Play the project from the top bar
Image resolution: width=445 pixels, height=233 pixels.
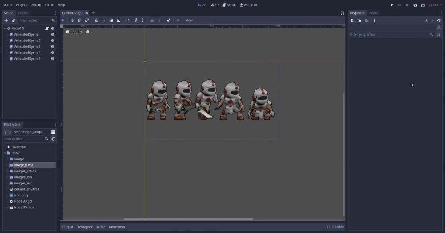392,5
